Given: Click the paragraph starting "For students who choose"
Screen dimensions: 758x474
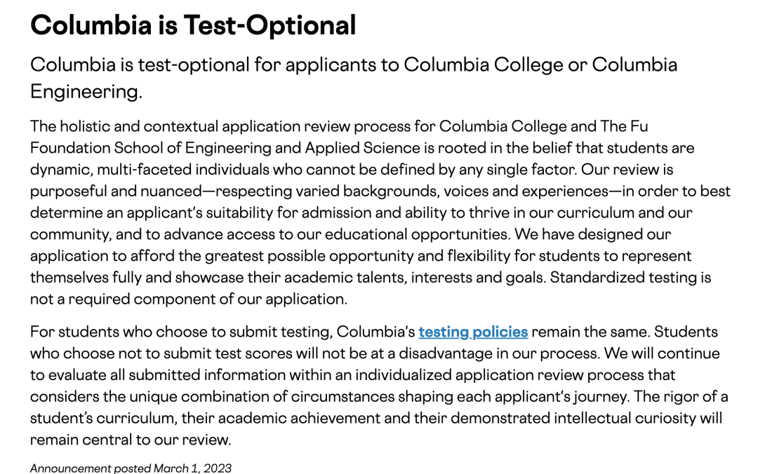Looking at the screenshot, I should point(379,386).
